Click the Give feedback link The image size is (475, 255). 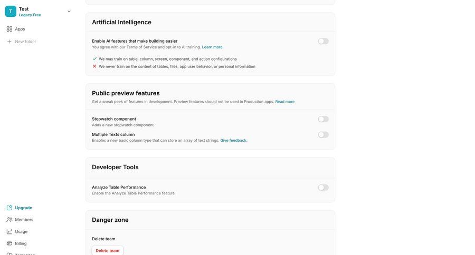[x=233, y=141]
